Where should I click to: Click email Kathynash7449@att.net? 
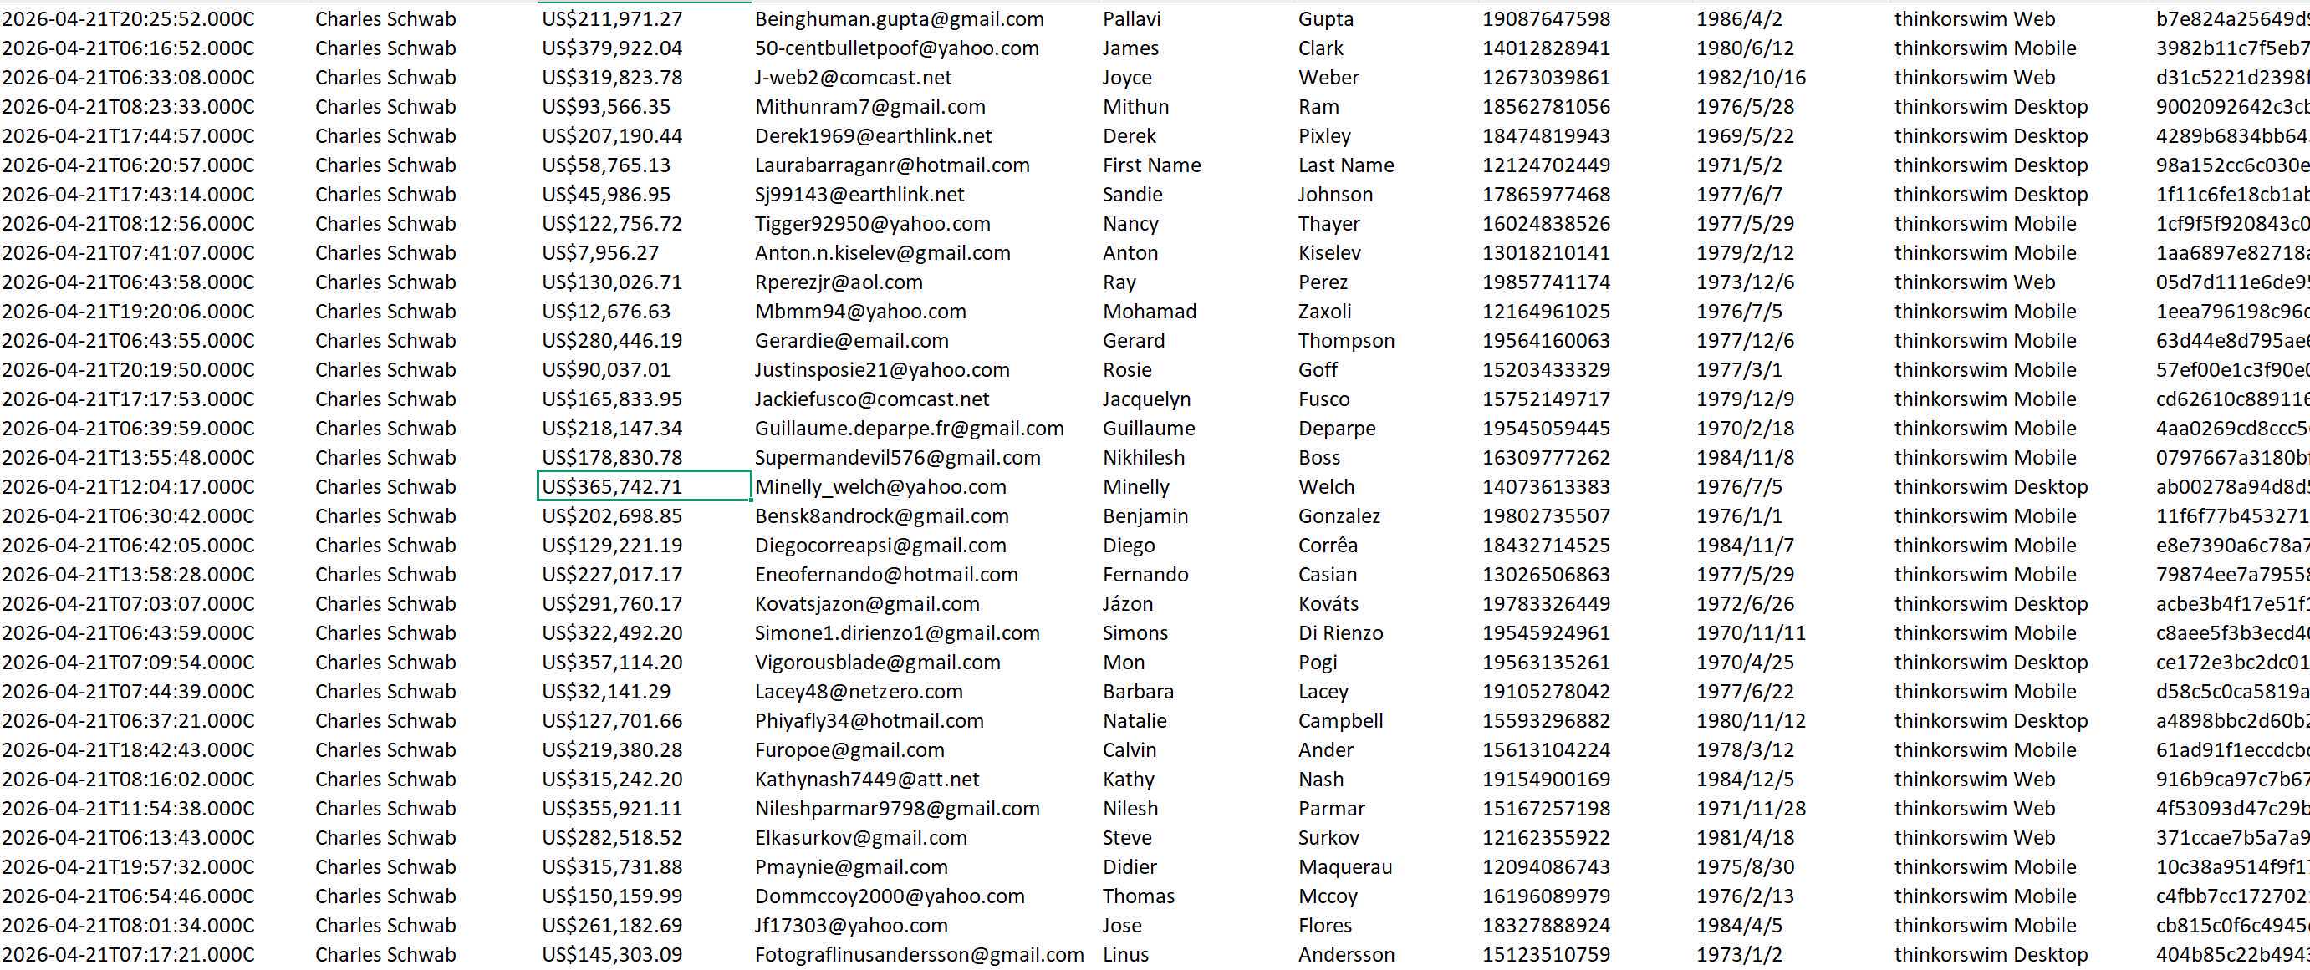867,779
